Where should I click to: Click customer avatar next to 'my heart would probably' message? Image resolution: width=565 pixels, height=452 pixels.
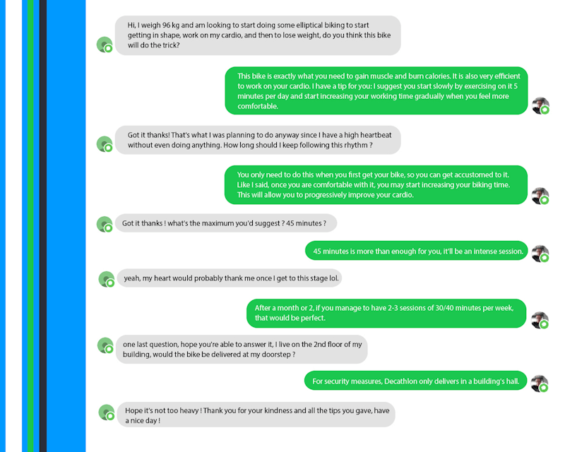107,280
